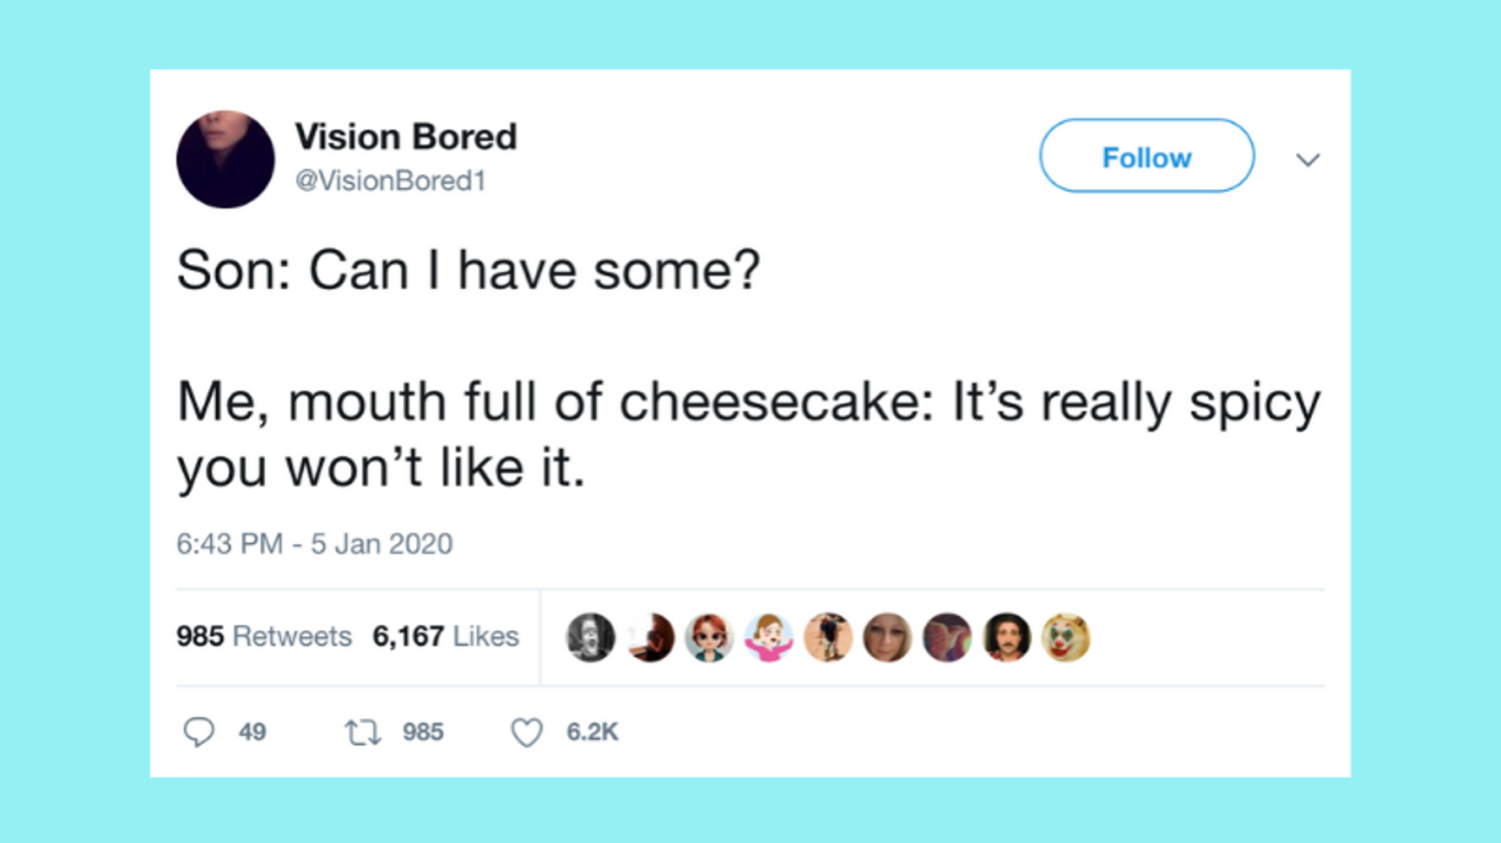Open the Vision Bored profile picture
1501x843 pixels.
coord(225,160)
